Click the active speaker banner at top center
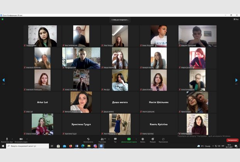The height and width of the screenshot is (162, 240). point(120,19)
